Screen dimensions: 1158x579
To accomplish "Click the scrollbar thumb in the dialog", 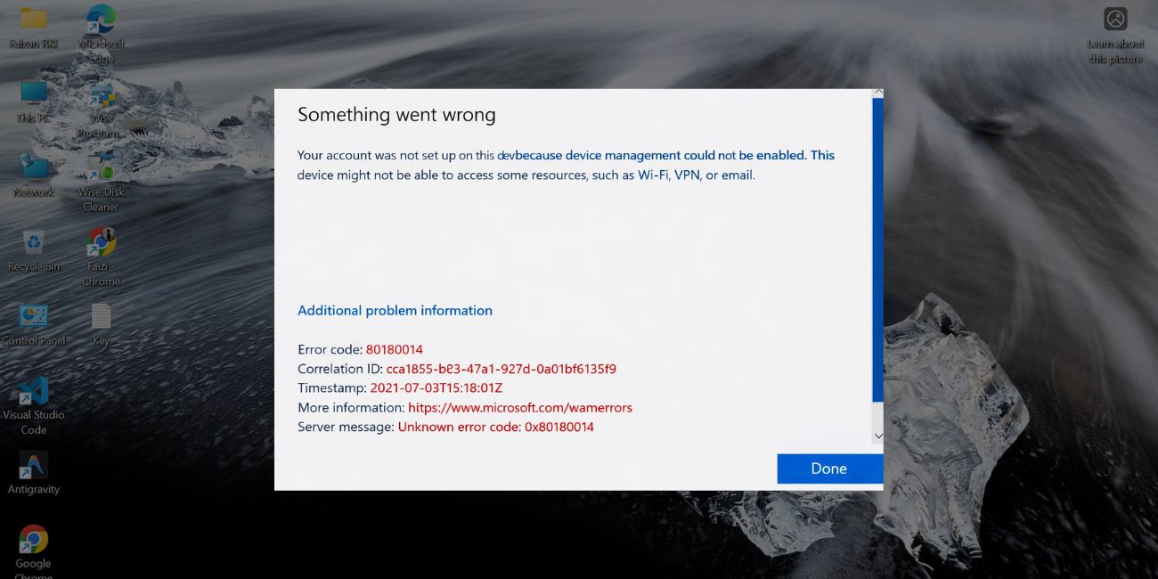I will 877,249.
